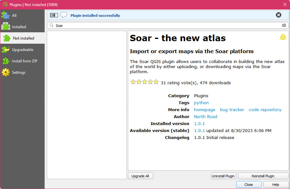Click the search magnifier icon
290x189 pixels.
52,25
